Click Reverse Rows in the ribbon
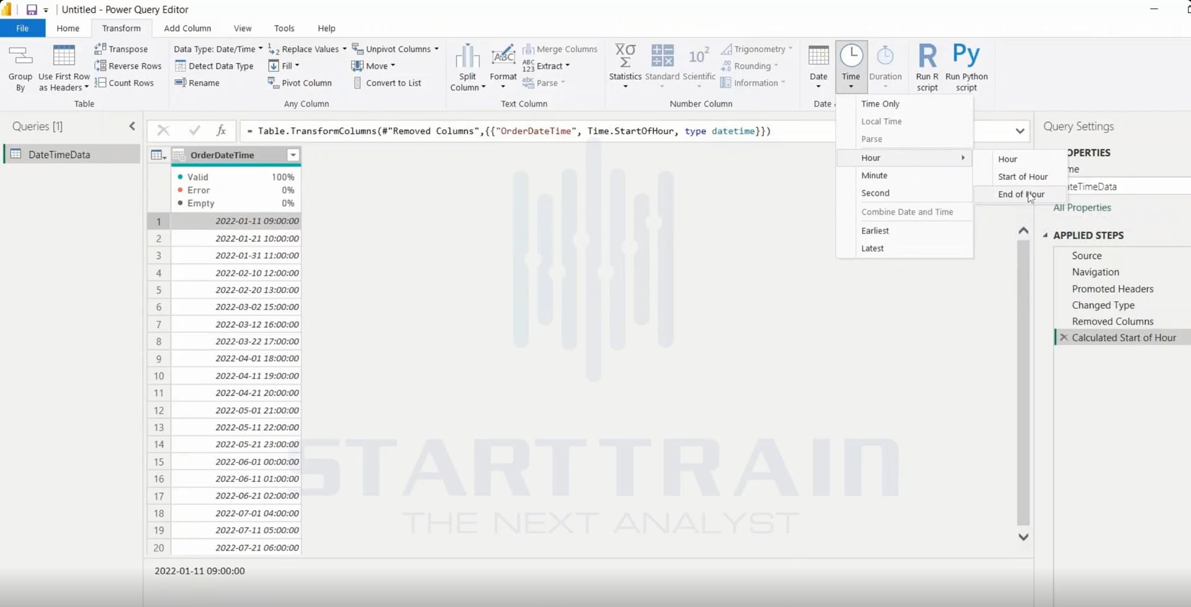This screenshot has width=1191, height=607. (128, 66)
